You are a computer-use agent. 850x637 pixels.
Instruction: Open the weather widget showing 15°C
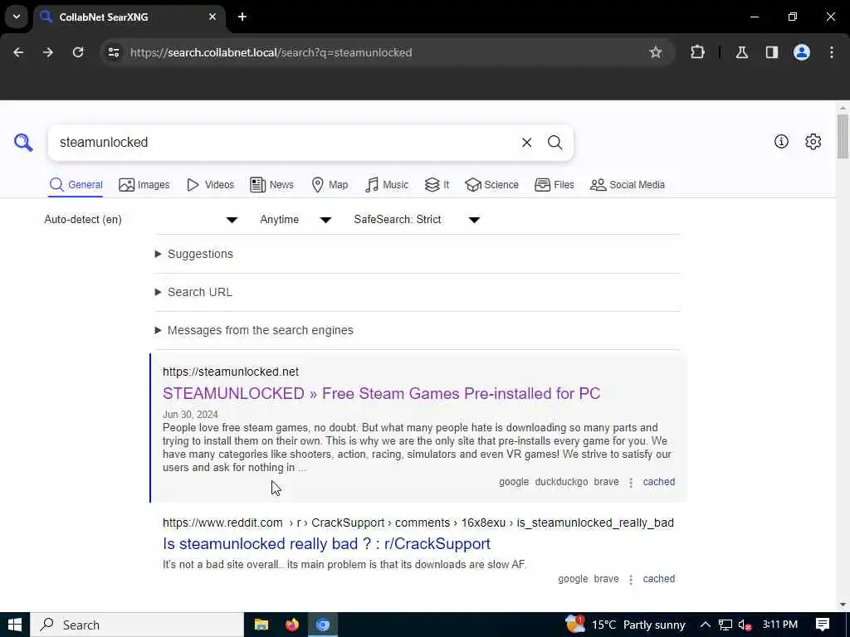tap(625, 625)
